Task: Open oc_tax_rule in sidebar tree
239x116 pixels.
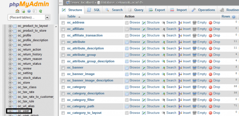Action: (26, 101)
